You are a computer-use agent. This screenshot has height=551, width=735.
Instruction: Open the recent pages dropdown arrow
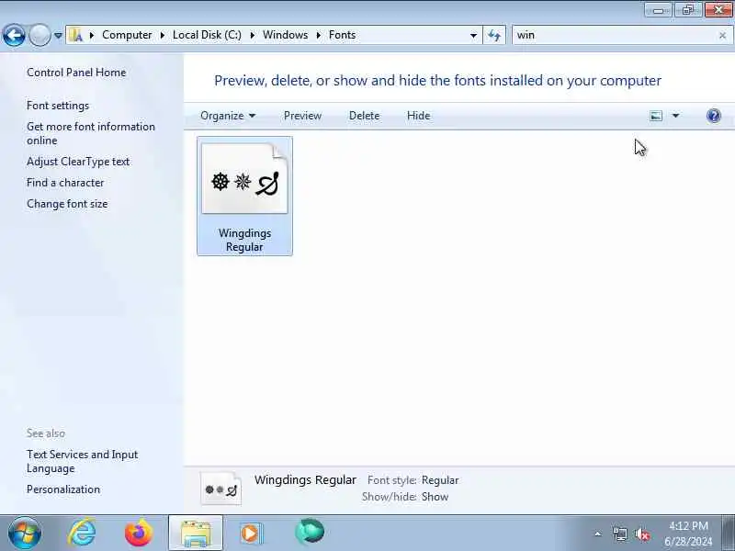click(x=58, y=35)
